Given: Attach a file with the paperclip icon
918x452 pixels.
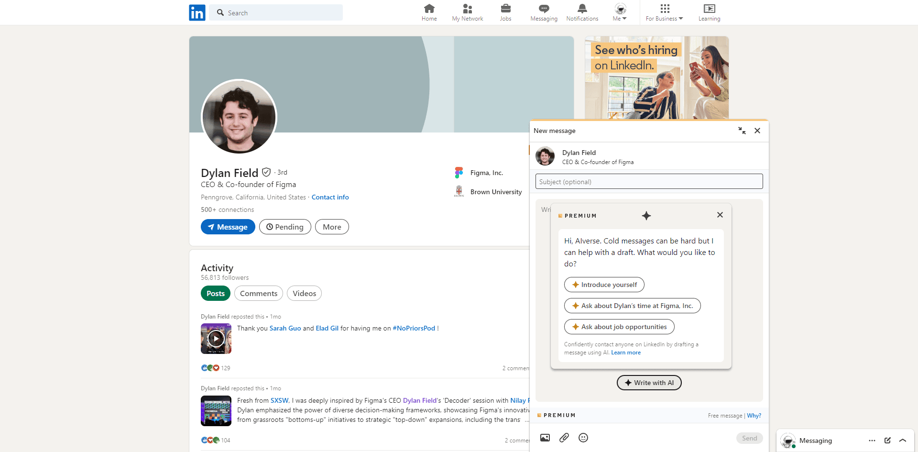Looking at the screenshot, I should [564, 438].
